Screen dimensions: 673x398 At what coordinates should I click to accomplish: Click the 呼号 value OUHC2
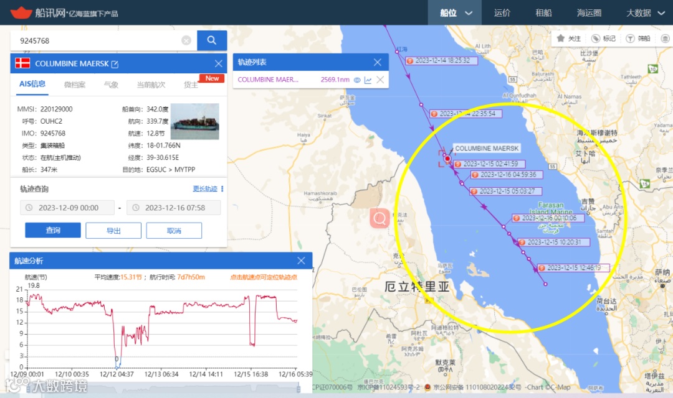tap(51, 121)
